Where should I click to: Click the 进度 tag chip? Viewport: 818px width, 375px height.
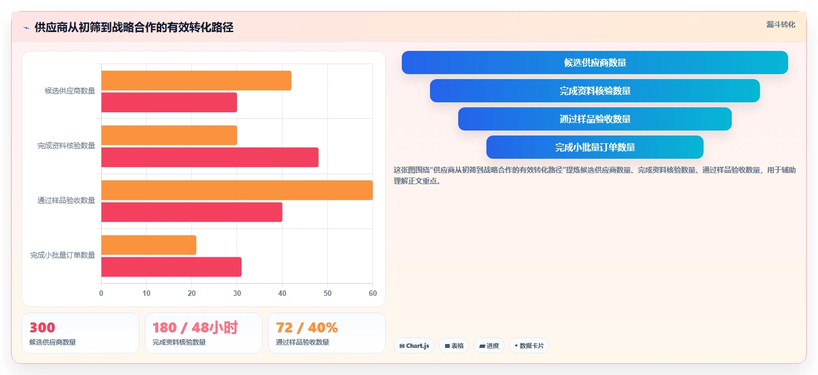(489, 346)
